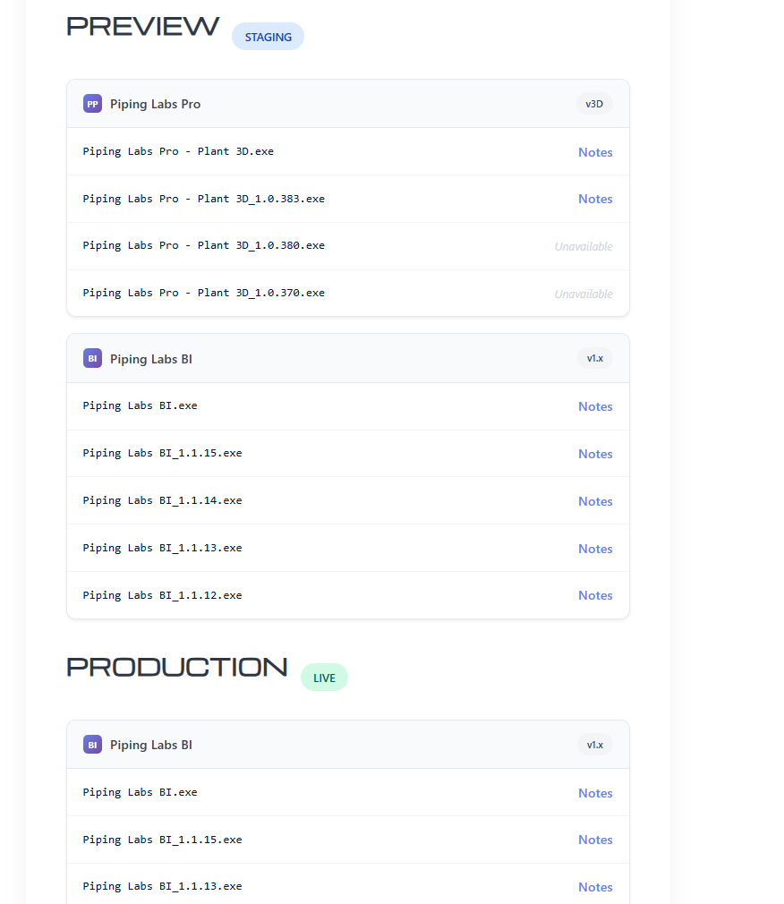This screenshot has width=784, height=904.
Task: Download Preview Piping Labs BI_1.1.13.exe file
Action: (162, 548)
